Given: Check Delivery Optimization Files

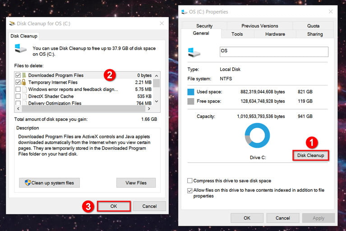Looking at the screenshot, I should pyautogui.click(x=18, y=103).
